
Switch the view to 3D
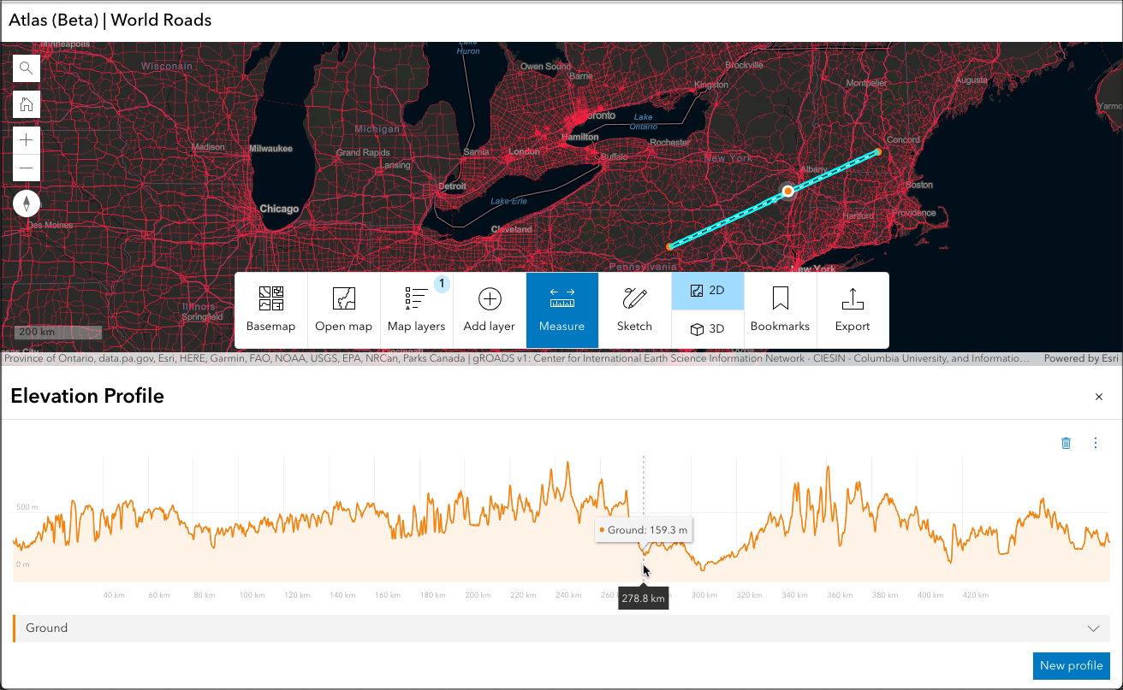tap(707, 329)
